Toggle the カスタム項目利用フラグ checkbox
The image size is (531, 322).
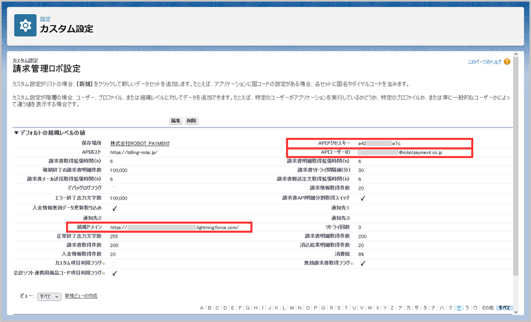tap(114, 263)
